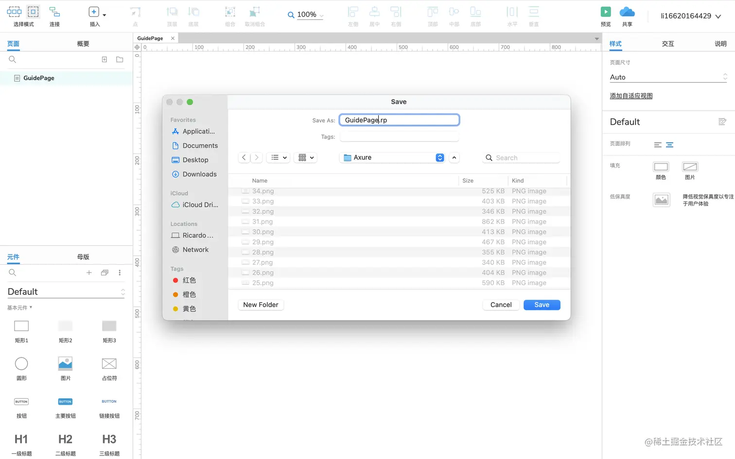Screen dimensions: 735x459
Task: Select the 样式 style tab
Action: 615,44
